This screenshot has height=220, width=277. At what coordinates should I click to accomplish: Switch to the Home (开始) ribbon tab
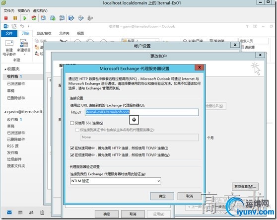[25, 33]
